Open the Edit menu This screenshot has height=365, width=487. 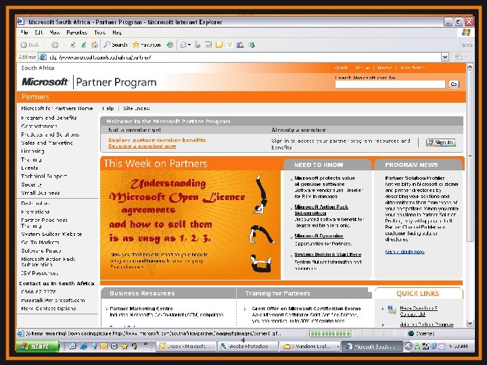[39, 32]
